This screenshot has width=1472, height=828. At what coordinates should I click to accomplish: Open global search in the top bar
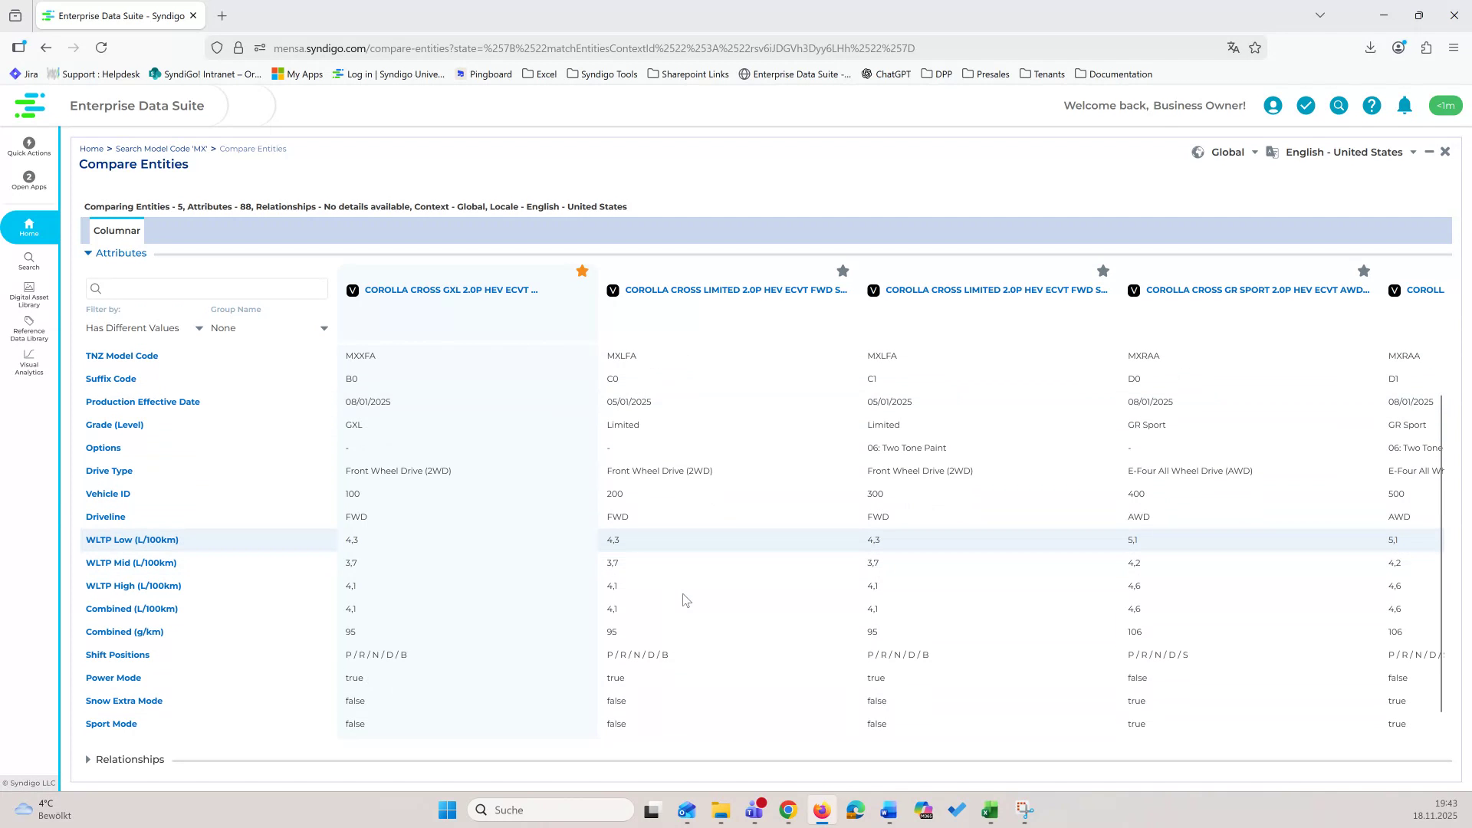tap(1338, 105)
